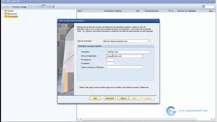217x122 pixels.
Task: Click the 'Paramètres connexion système' group title
Action: pos(90,46)
